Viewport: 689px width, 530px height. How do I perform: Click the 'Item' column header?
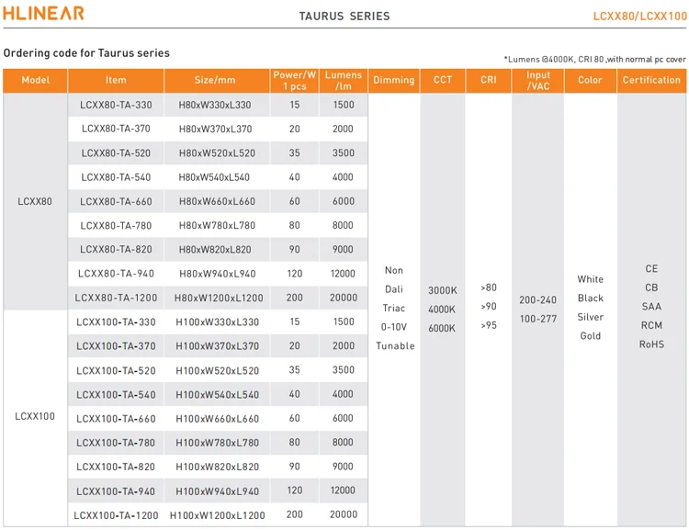click(x=116, y=81)
